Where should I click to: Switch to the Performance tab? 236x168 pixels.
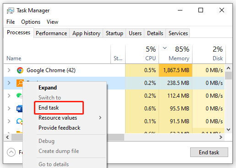coord(51,33)
